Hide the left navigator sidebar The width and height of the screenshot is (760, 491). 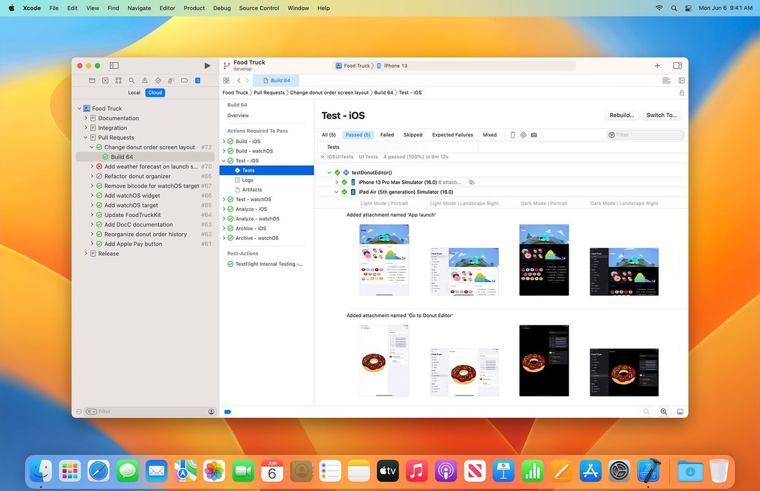click(x=114, y=66)
